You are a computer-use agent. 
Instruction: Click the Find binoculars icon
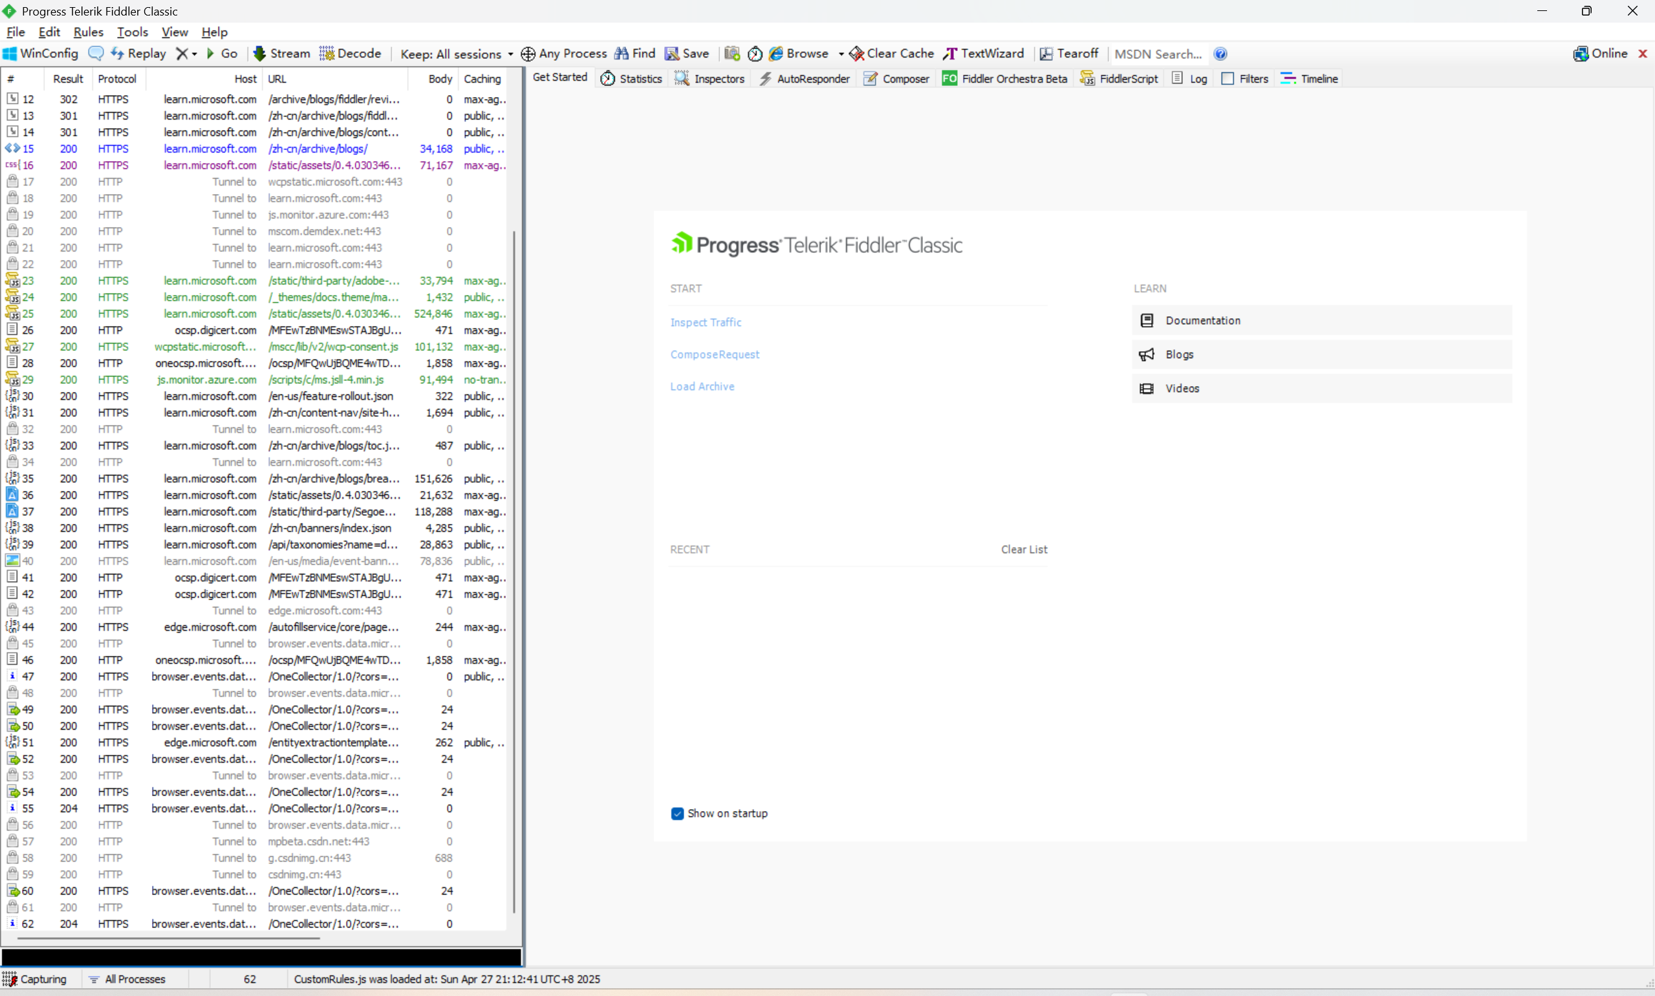[622, 54]
